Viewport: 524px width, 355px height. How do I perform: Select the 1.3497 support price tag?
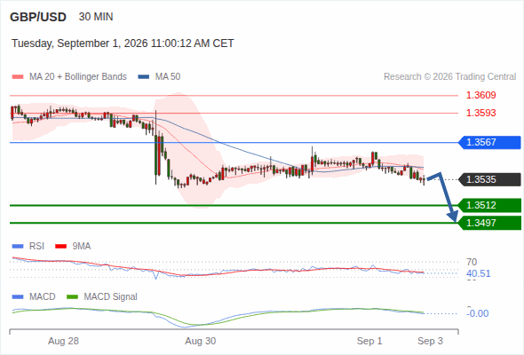point(489,223)
